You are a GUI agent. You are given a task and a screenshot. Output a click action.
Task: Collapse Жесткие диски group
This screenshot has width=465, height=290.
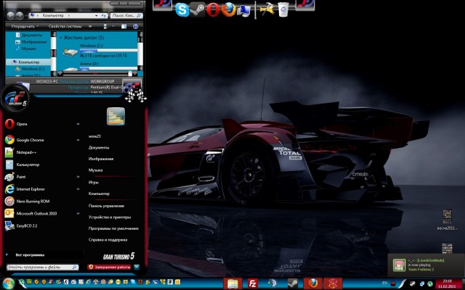point(61,38)
